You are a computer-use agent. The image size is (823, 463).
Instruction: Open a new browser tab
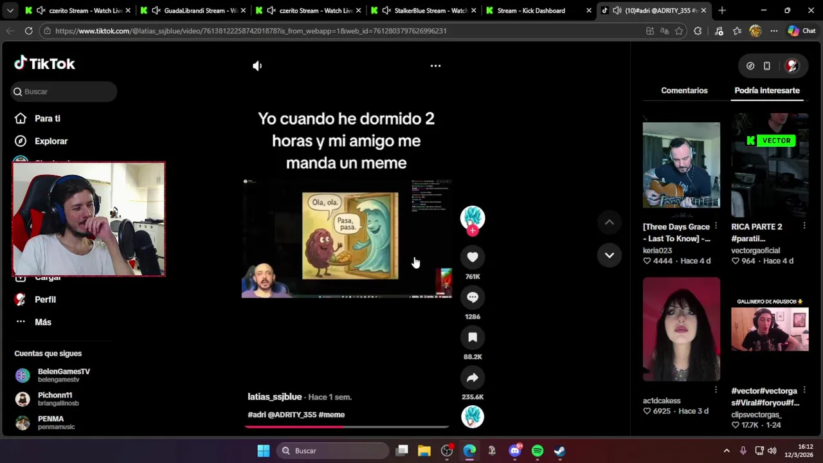click(x=722, y=10)
